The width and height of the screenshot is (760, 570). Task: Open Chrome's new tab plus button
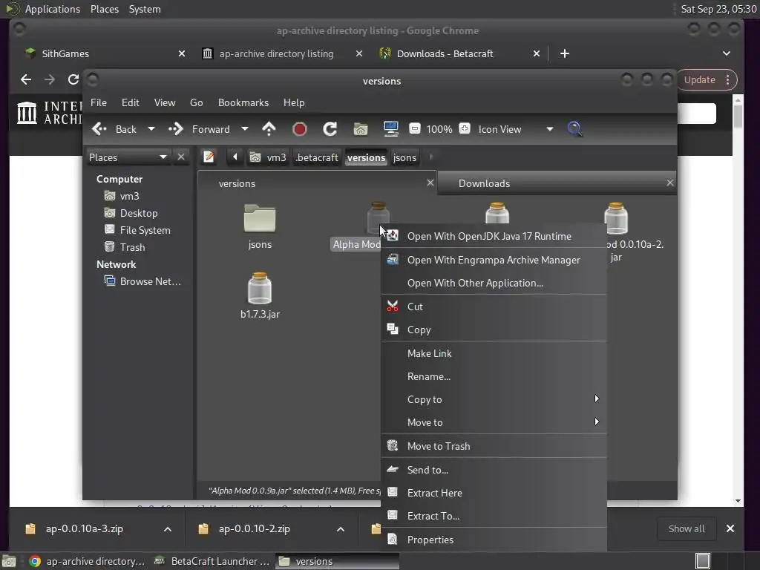pos(565,53)
